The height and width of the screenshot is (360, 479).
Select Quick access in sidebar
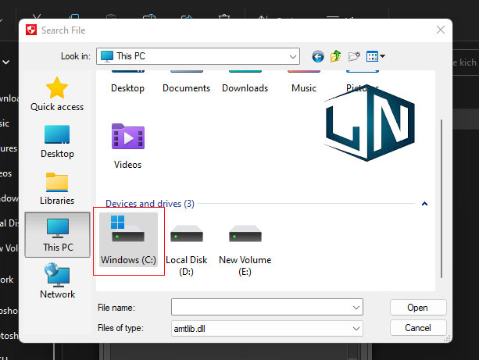(x=57, y=94)
